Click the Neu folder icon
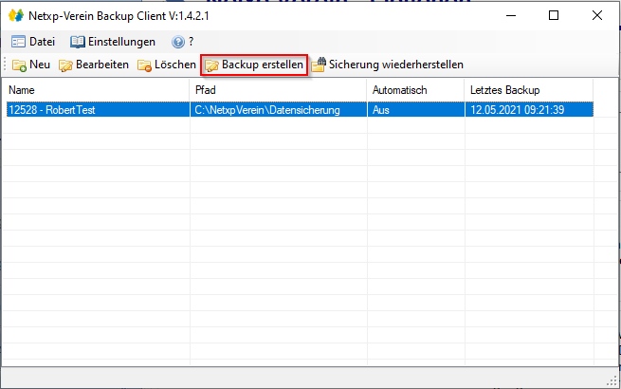 [x=19, y=65]
